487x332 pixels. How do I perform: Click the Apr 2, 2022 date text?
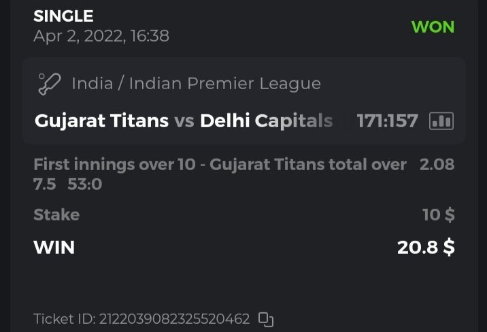click(101, 35)
